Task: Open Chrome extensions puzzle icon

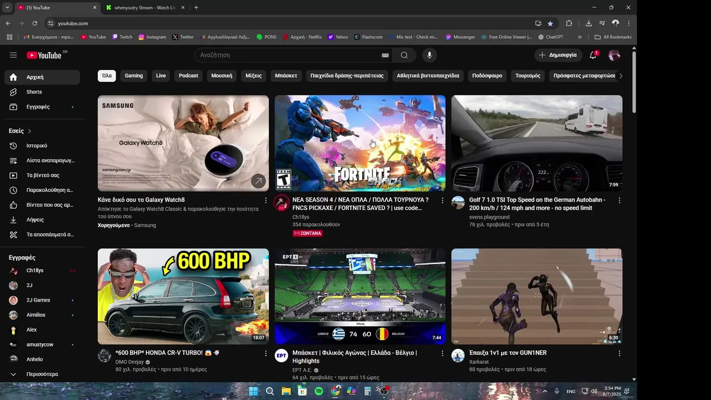Action: click(x=569, y=23)
